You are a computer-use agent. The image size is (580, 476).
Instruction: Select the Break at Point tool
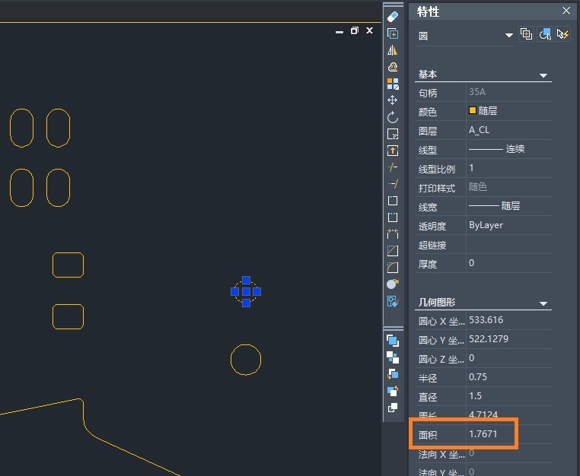pyautogui.click(x=393, y=201)
